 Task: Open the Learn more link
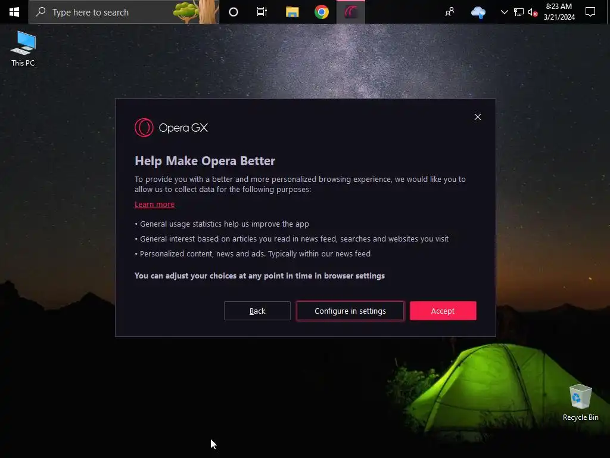tap(154, 205)
